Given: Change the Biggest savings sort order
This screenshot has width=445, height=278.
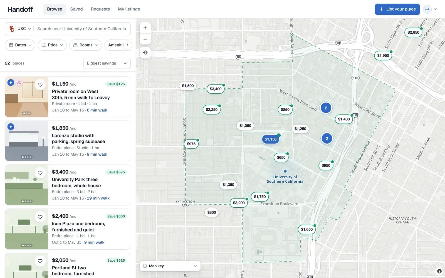Looking at the screenshot, I should [107, 63].
